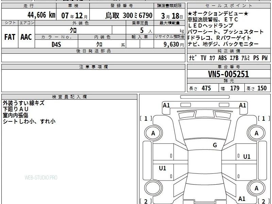Click the 車台番号 header
272x204 pixels.
point(228,67)
